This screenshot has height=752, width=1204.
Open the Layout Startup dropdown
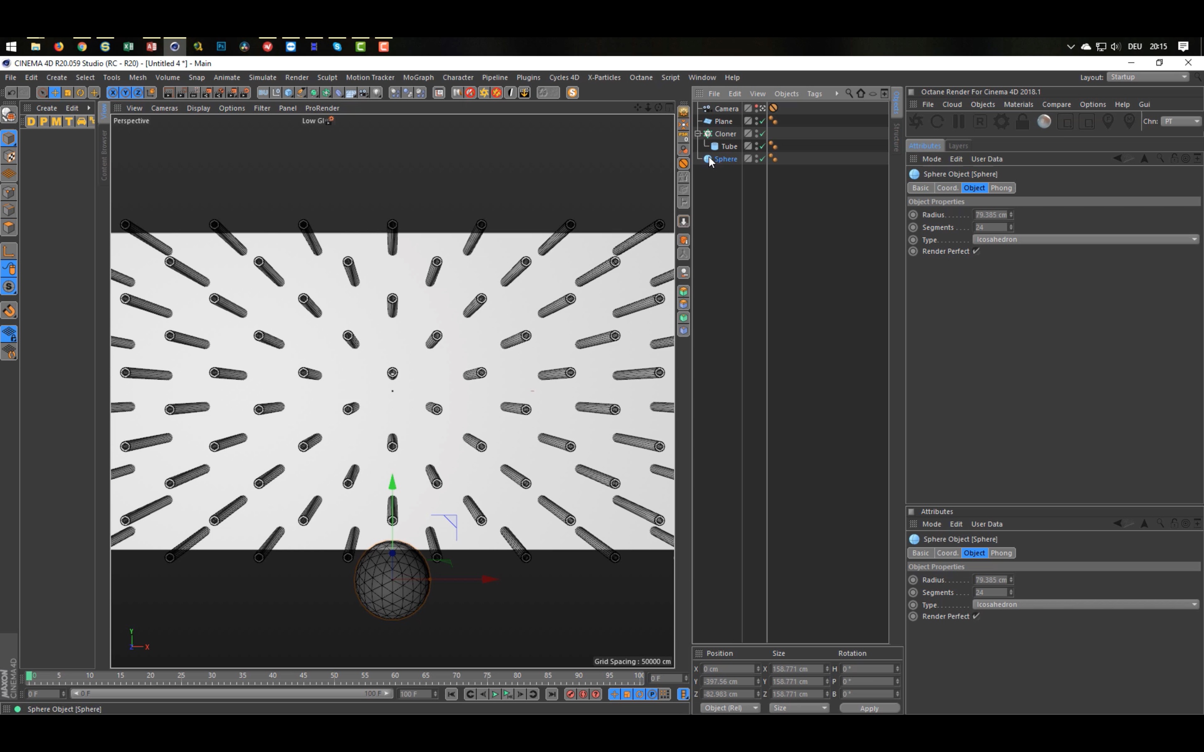(1148, 77)
